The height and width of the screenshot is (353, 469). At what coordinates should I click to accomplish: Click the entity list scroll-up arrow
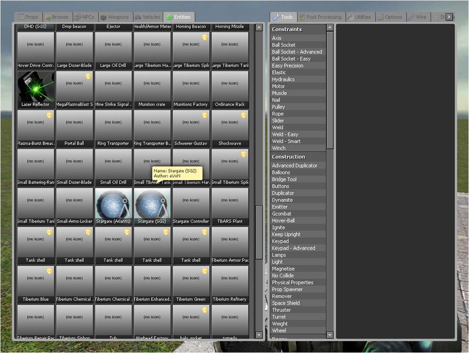coord(259,28)
